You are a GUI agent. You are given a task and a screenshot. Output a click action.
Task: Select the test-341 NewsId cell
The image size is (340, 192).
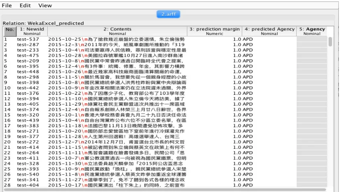coord(32,180)
